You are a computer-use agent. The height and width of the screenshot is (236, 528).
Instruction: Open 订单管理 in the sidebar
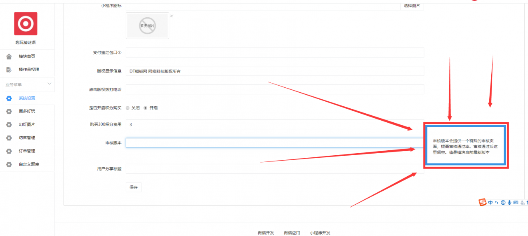tap(27, 151)
